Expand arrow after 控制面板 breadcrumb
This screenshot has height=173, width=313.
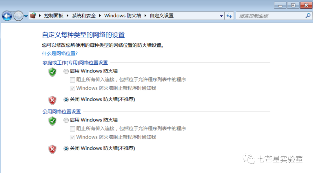click(x=68, y=16)
